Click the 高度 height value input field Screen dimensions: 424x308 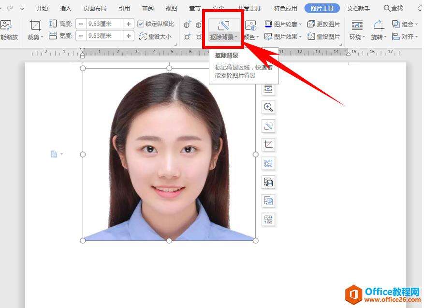pyautogui.click(x=104, y=24)
